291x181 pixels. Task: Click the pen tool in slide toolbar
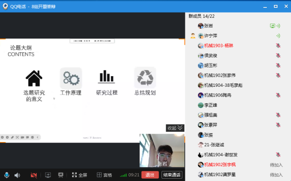pyautogui.click(x=12, y=137)
